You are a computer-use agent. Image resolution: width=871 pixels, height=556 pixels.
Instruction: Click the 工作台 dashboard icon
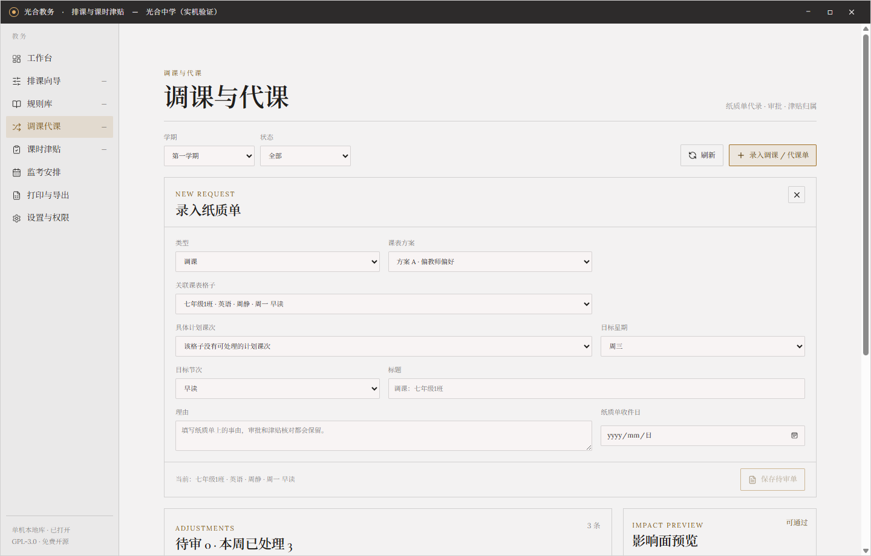tap(16, 59)
